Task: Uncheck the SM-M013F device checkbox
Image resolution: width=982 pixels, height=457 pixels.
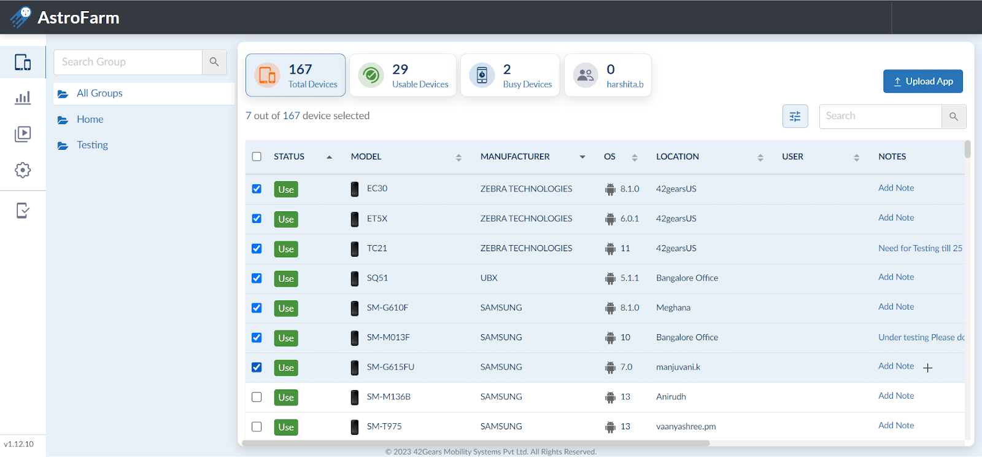Action: point(257,338)
